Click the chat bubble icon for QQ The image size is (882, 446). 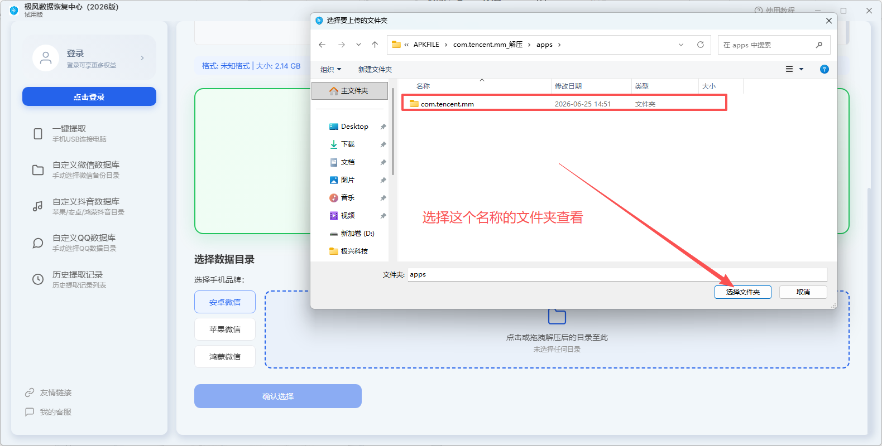38,243
